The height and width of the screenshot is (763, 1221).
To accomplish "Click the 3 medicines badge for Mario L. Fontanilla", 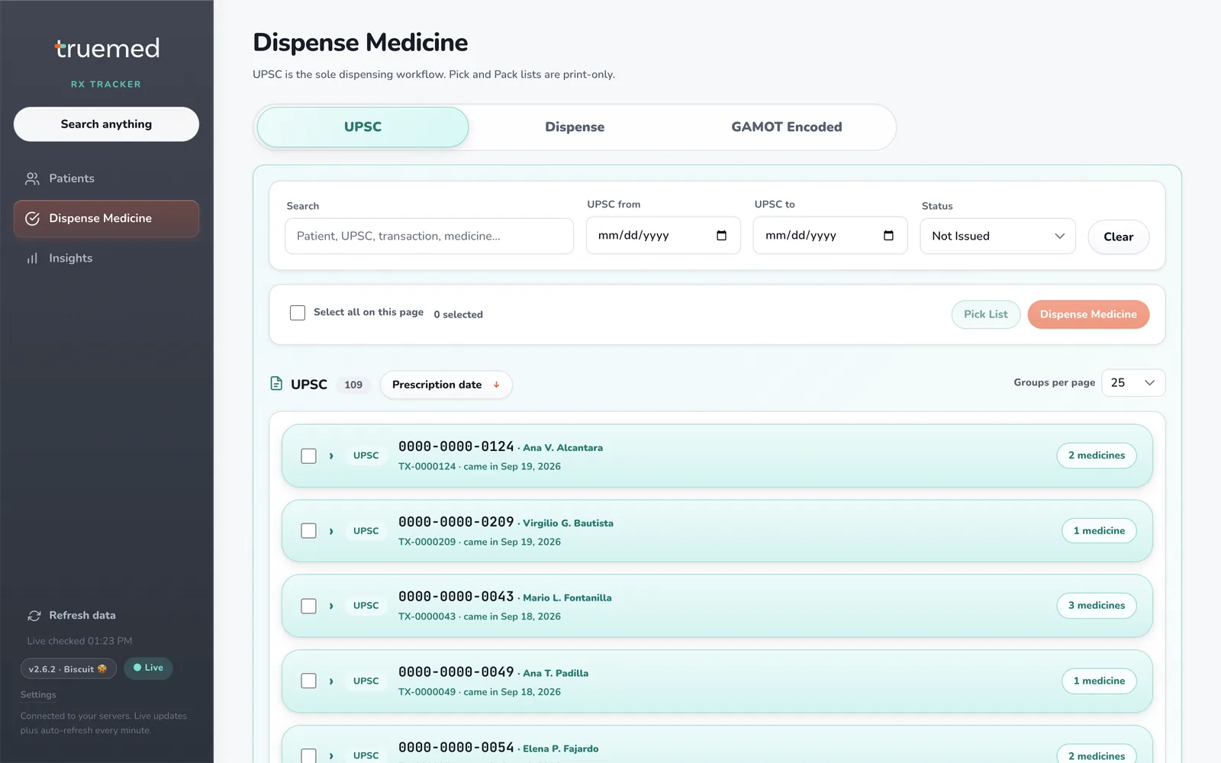I will tap(1097, 606).
